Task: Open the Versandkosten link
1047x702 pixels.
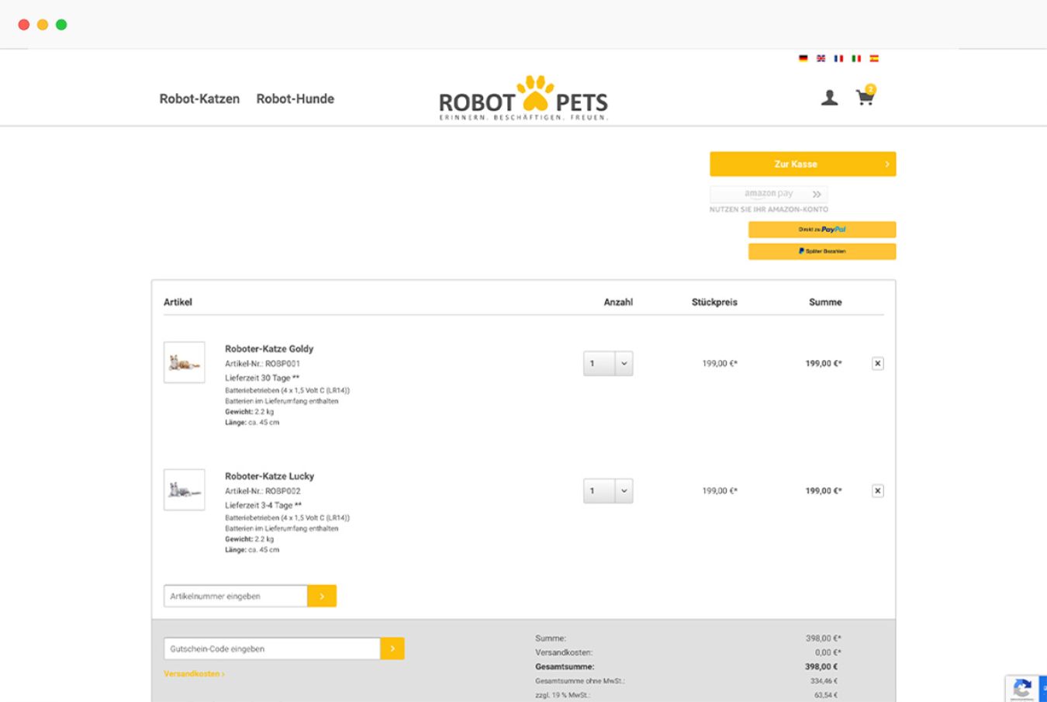Action: click(194, 674)
